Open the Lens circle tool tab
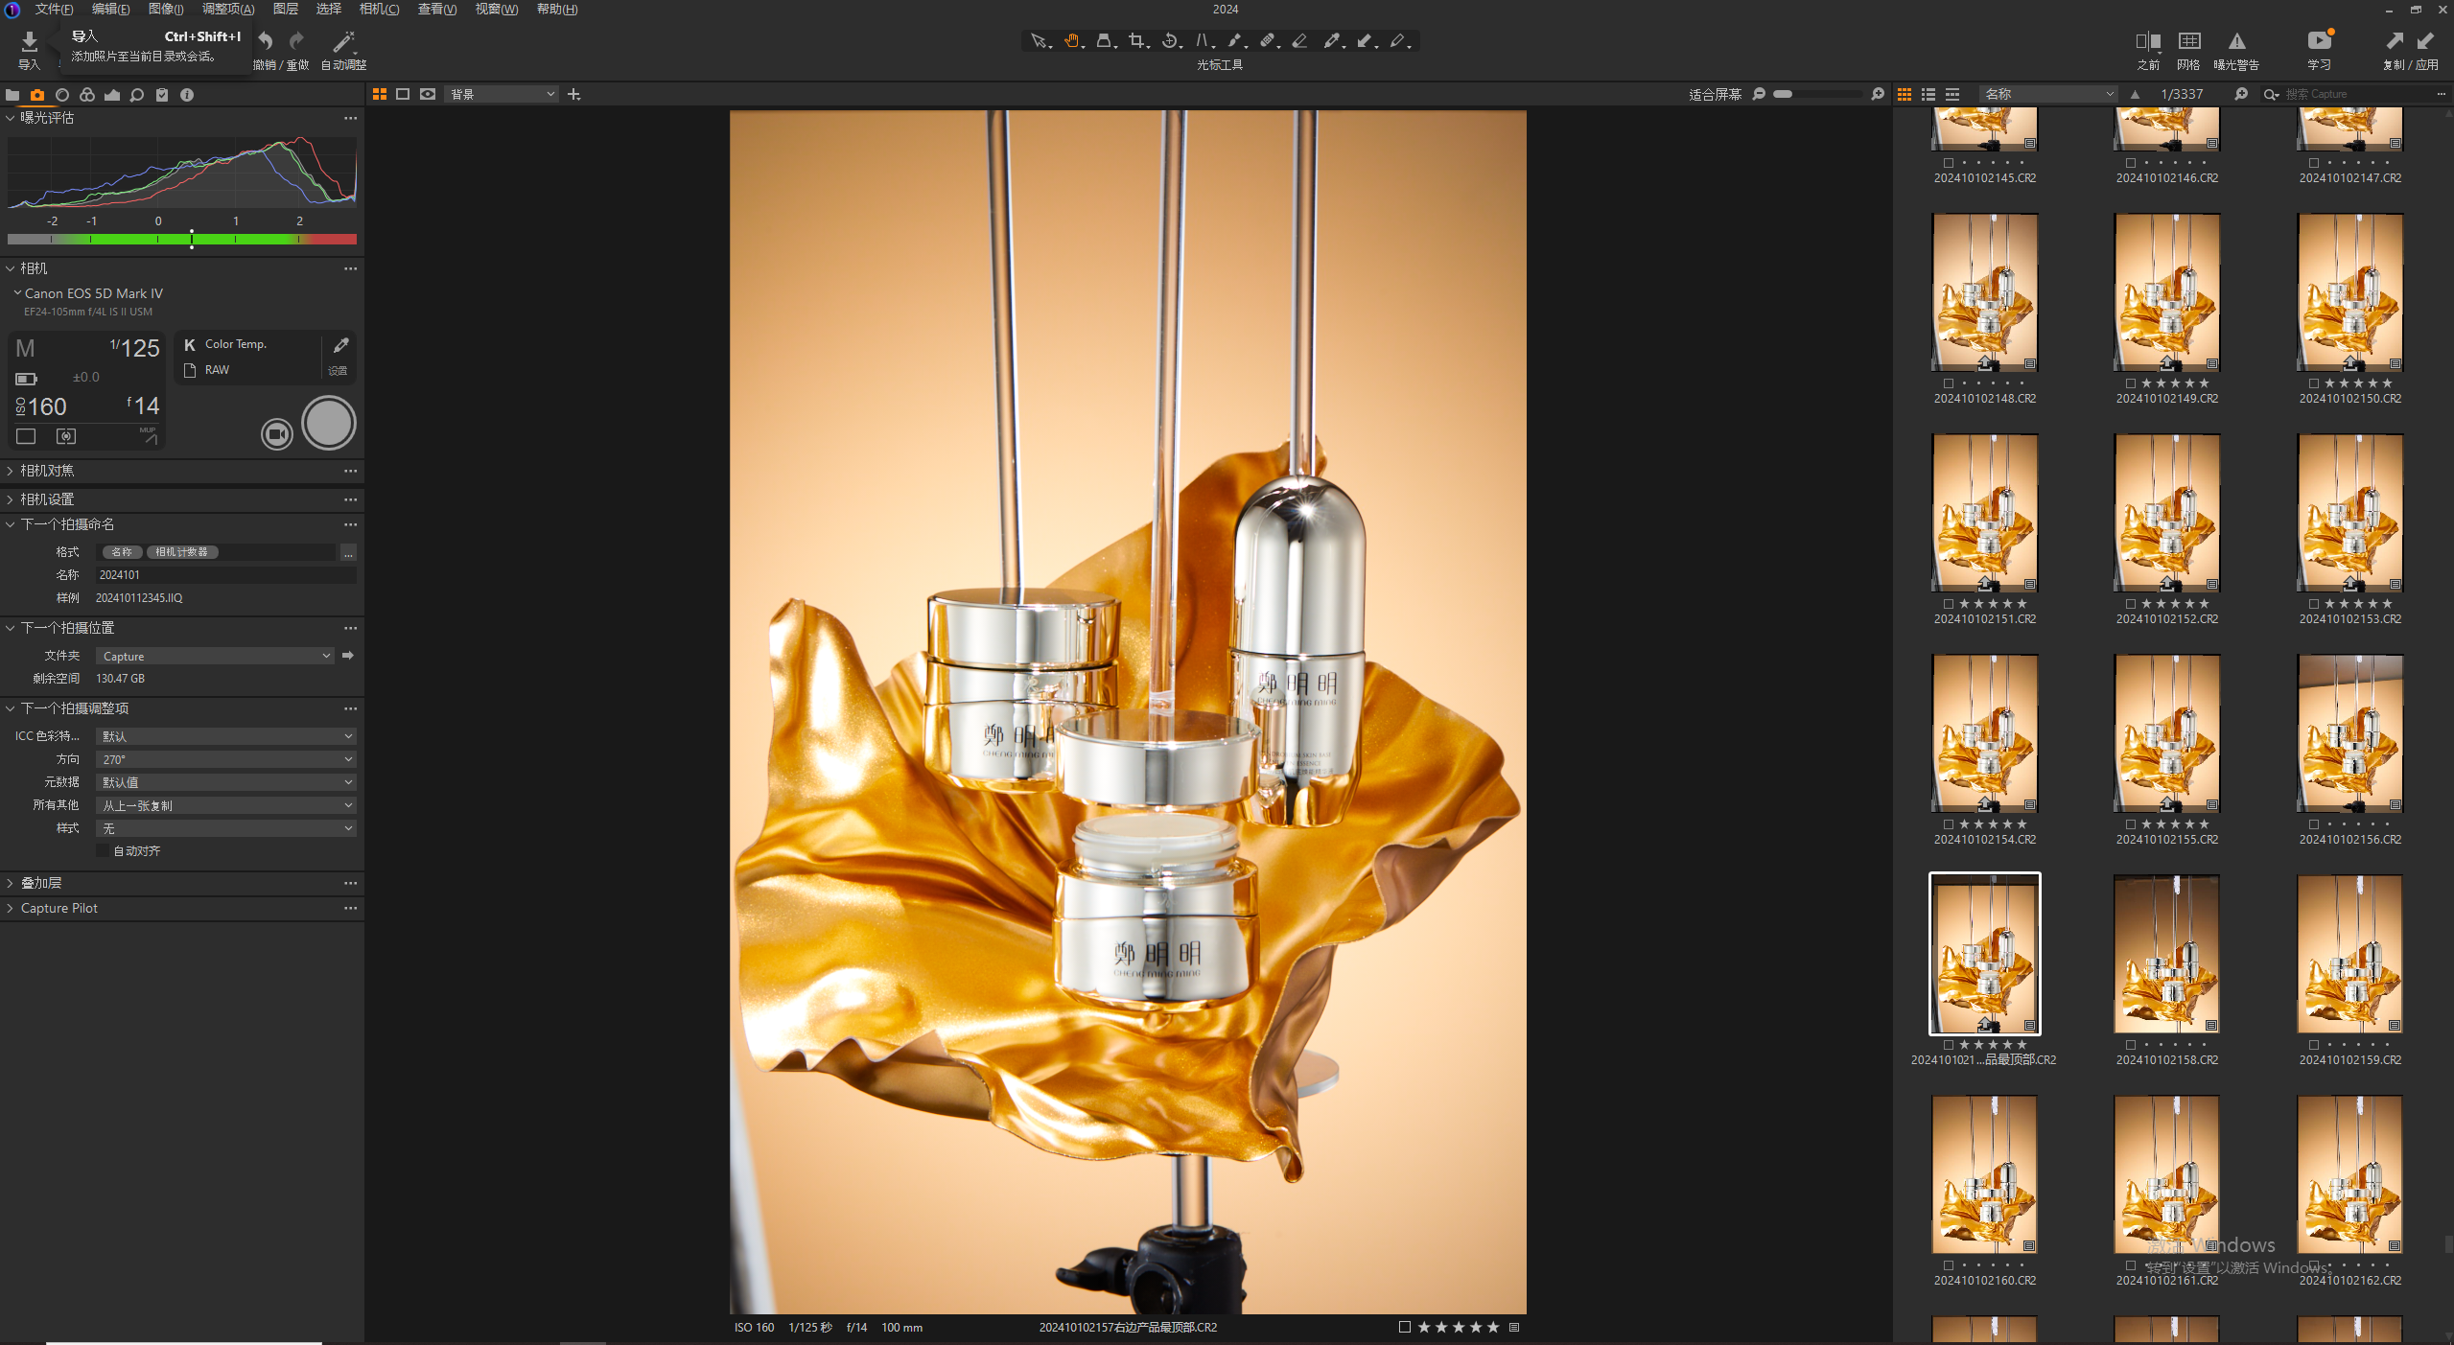This screenshot has width=2454, height=1345. tap(62, 95)
